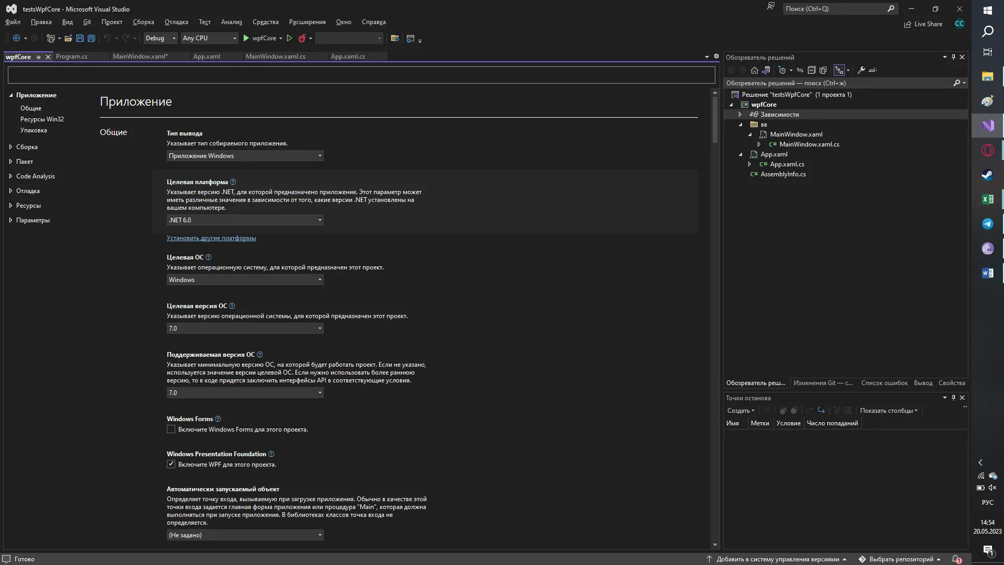Click Sync with Active Document arrows icon
This screenshot has width=1004, height=565.
(800, 70)
